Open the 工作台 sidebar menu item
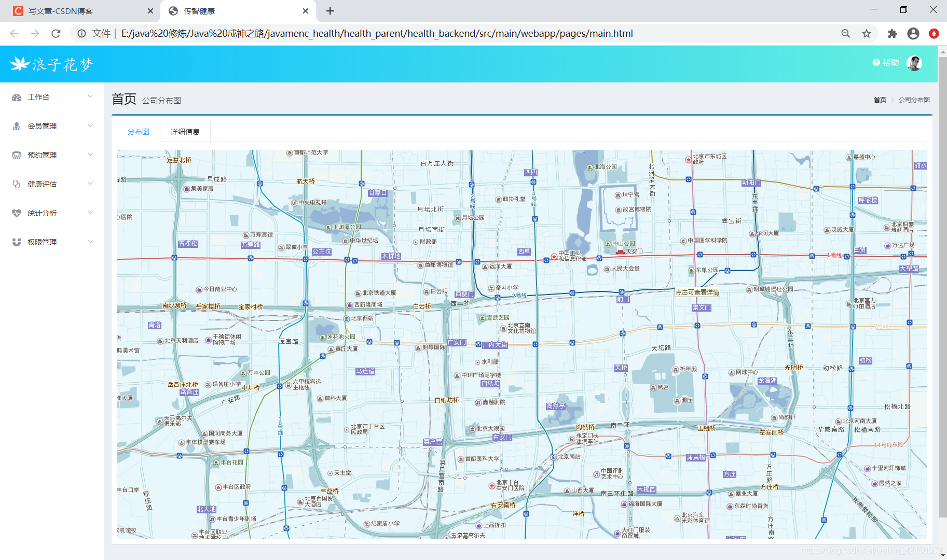This screenshot has width=947, height=560. (52, 97)
